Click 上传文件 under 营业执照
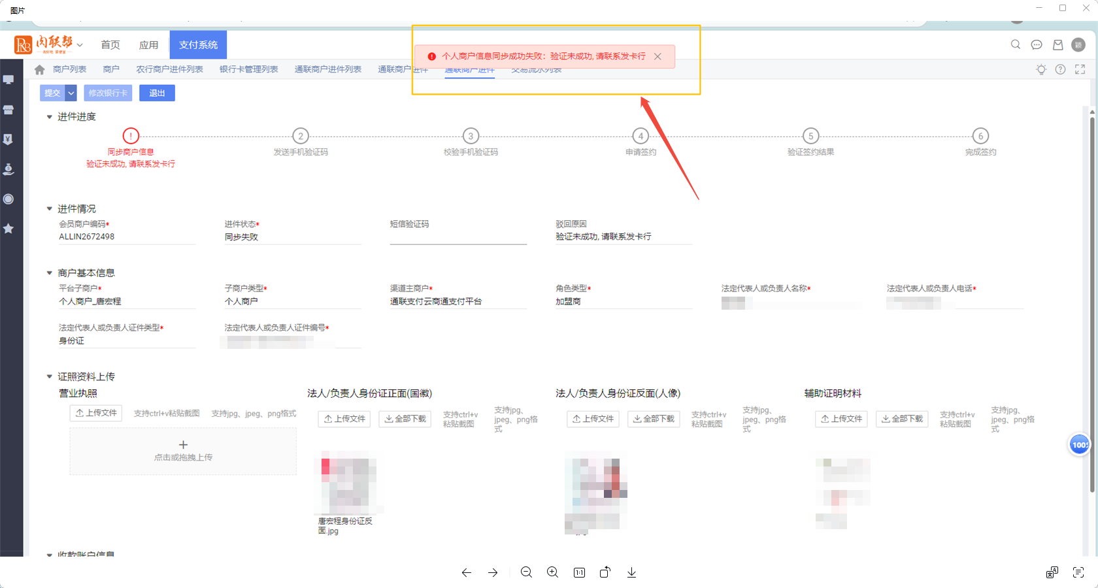The height and width of the screenshot is (588, 1098). 96,413
